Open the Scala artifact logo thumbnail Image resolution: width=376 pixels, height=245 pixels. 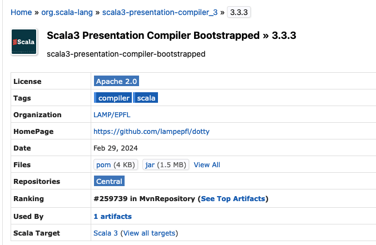pyautogui.click(x=24, y=42)
